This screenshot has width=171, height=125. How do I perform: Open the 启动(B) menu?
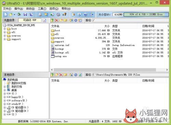click(30, 9)
